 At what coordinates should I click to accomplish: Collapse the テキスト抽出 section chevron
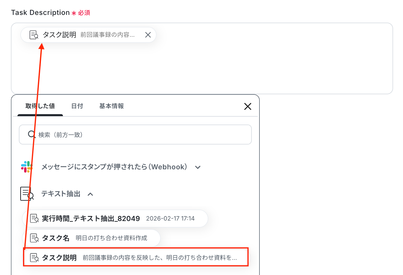90,194
